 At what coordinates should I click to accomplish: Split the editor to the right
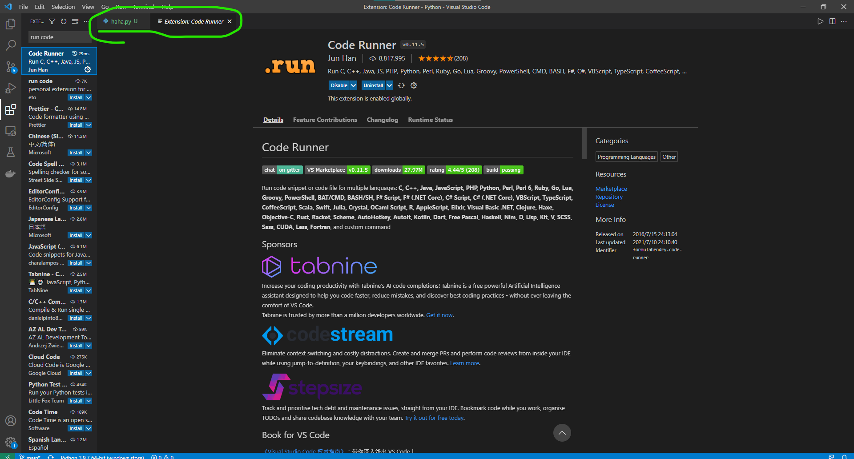coord(832,21)
